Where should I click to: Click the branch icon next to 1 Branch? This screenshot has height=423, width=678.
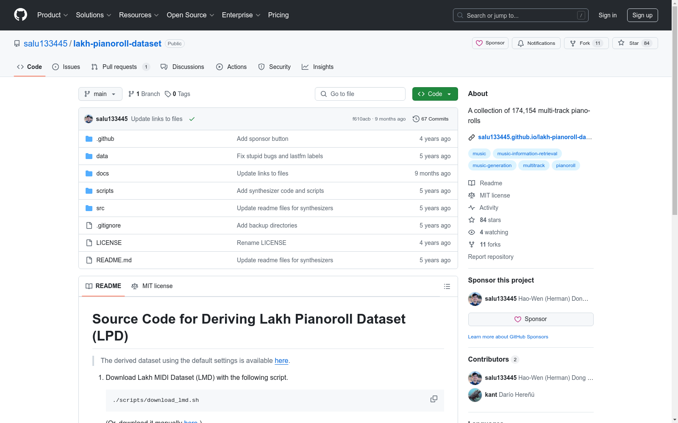tap(131, 94)
